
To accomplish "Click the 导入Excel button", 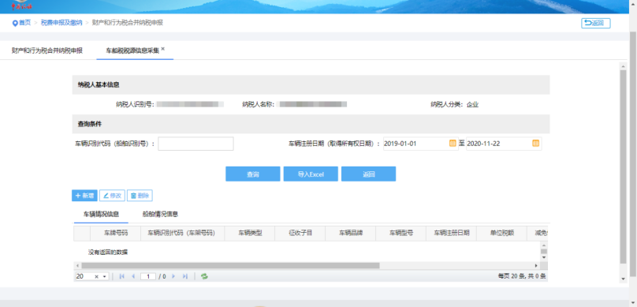I will point(311,174).
